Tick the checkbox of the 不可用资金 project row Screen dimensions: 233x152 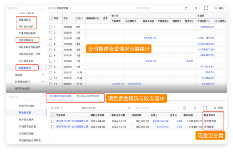click(x=52, y=121)
